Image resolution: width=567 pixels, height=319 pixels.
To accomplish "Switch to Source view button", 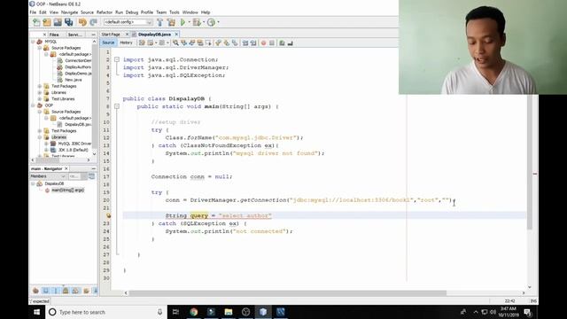I will pos(108,43).
